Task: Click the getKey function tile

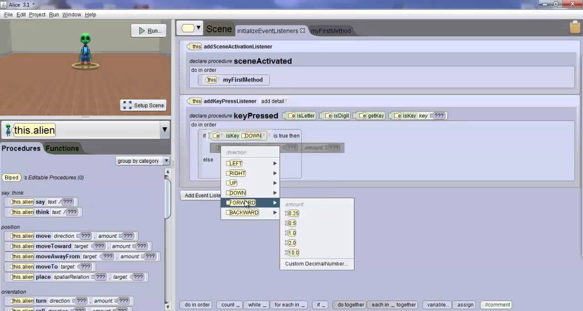Action: tap(370, 115)
